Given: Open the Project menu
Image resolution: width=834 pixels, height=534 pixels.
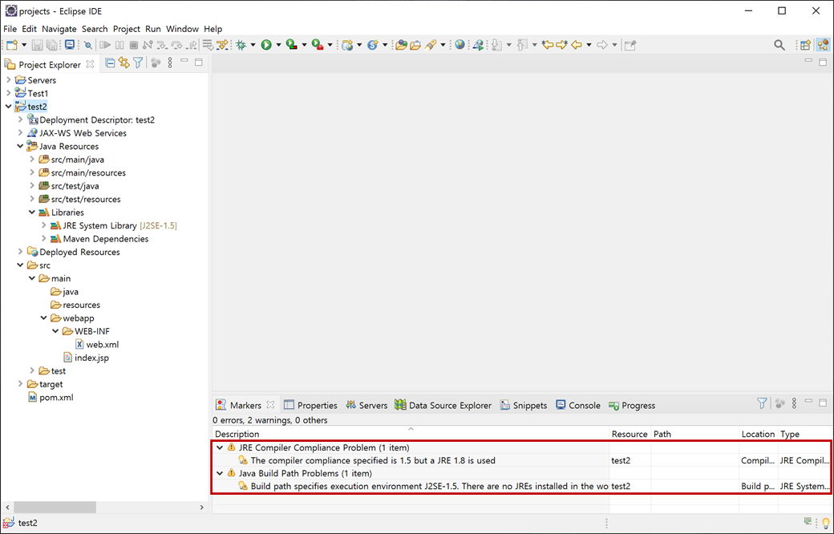Looking at the screenshot, I should [x=127, y=29].
